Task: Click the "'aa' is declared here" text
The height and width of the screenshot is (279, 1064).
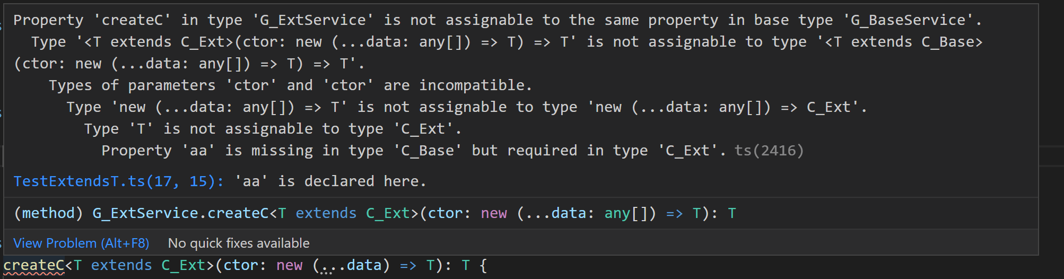Action: (x=334, y=181)
